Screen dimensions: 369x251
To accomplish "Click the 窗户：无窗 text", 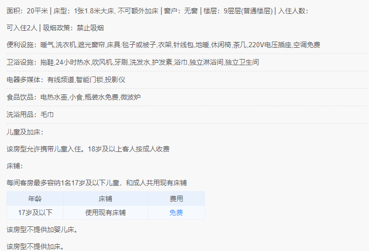I will tap(181, 11).
